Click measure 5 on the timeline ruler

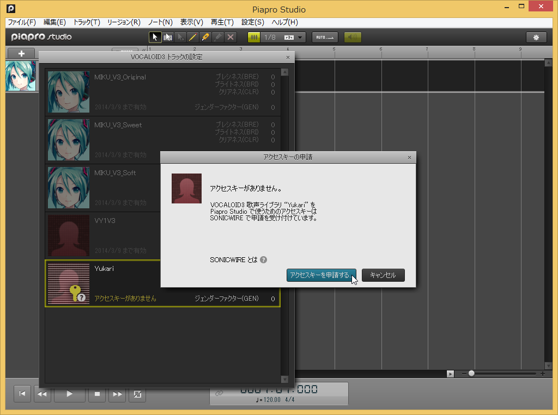[x=334, y=49]
